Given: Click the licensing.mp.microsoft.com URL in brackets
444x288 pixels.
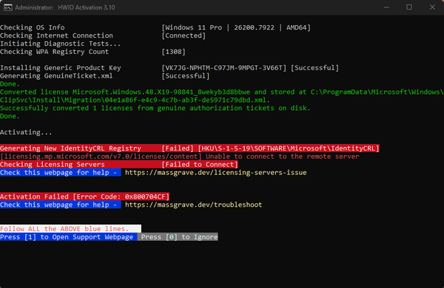Looking at the screenshot, I should (x=101, y=157).
